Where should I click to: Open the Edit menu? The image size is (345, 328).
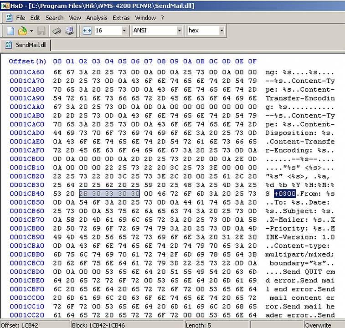pos(35,18)
